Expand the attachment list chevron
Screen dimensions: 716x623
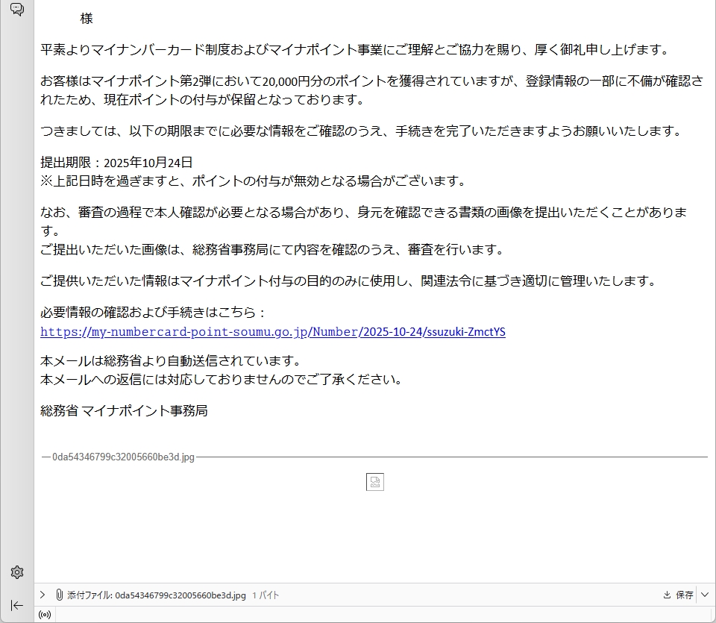point(43,595)
